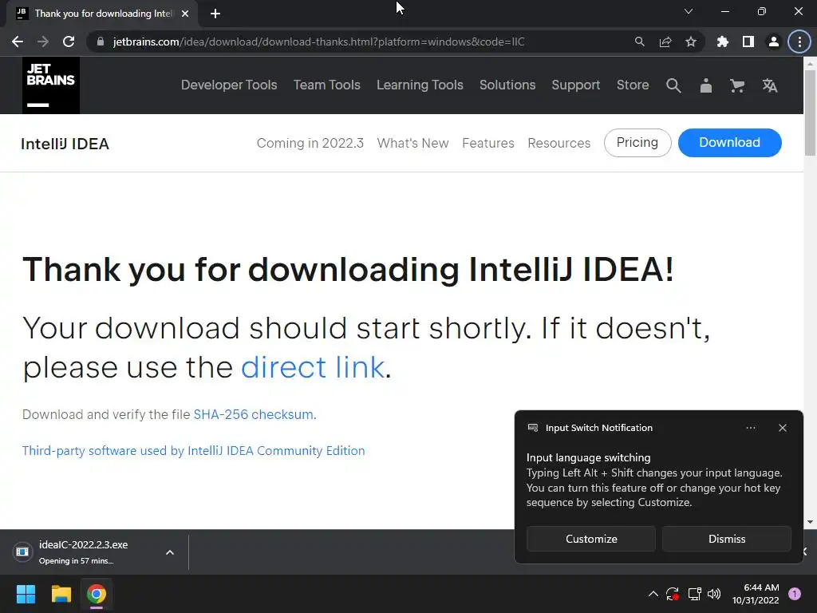
Task: Close the Input Switch Notification
Action: coord(783,428)
